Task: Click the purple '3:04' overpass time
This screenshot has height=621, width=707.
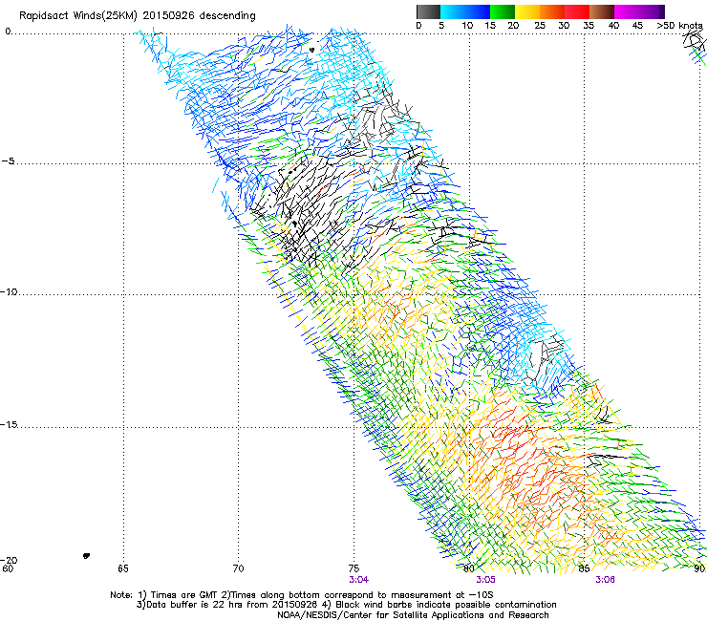Action: [x=359, y=580]
